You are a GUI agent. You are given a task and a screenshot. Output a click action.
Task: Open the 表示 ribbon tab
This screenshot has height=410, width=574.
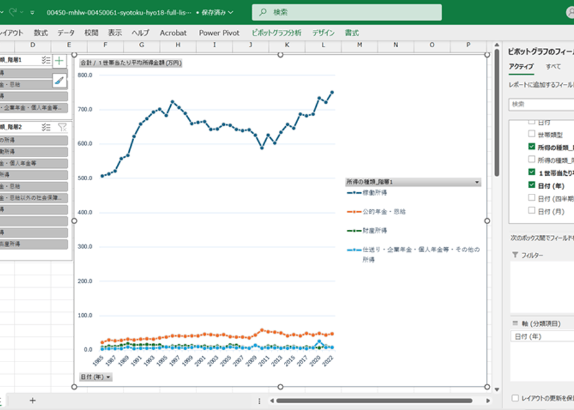115,33
